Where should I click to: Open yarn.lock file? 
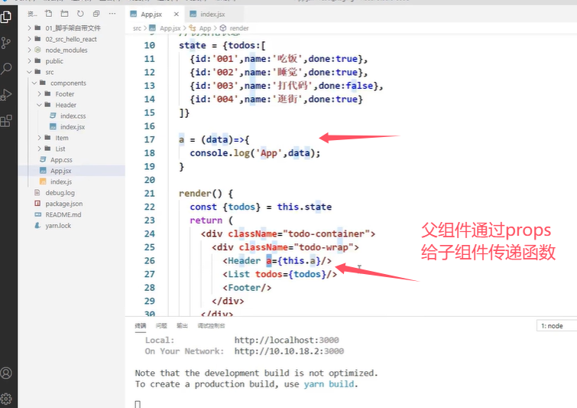[58, 226]
